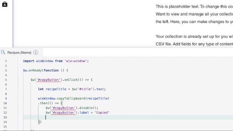
Task: Click the recipeTitle variable on line 7
Action: [x=56, y=89]
